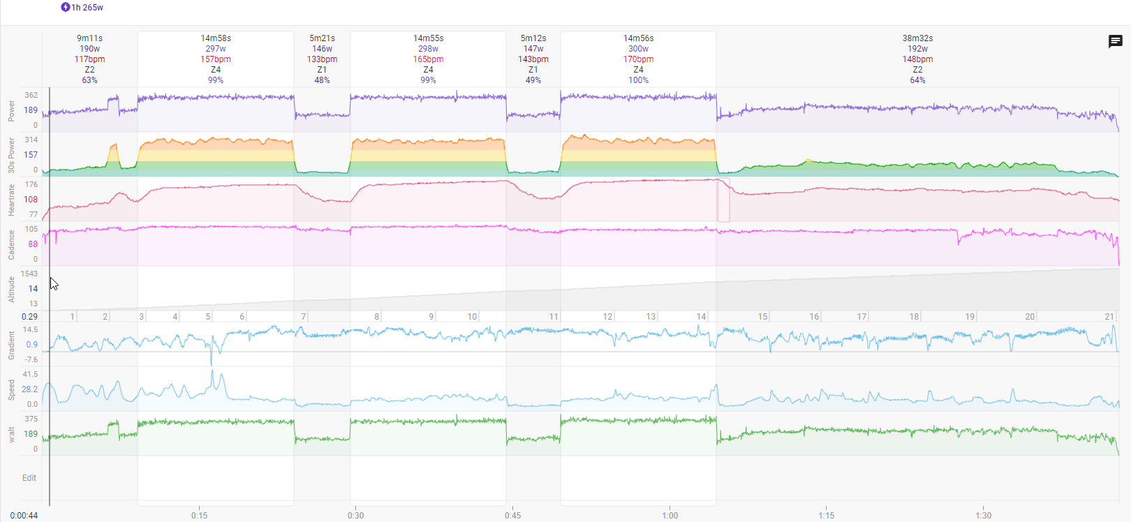Click the 297w interval power value
The height and width of the screenshot is (522, 1131).
216,49
